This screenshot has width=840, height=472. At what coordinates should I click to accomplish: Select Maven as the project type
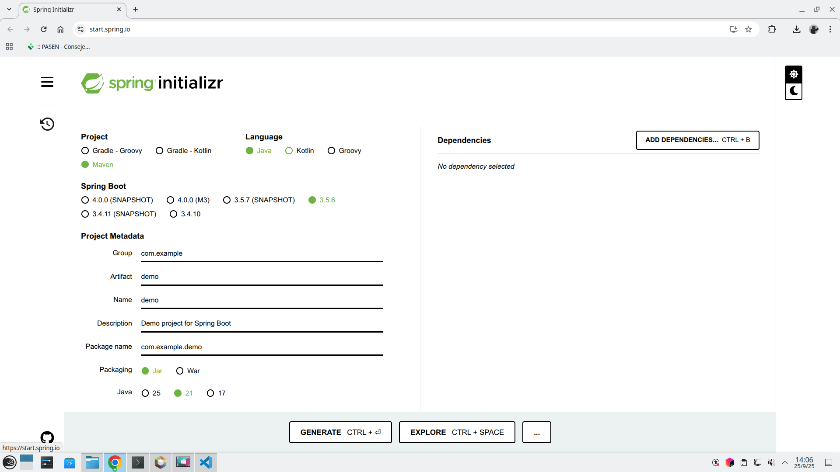click(84, 164)
